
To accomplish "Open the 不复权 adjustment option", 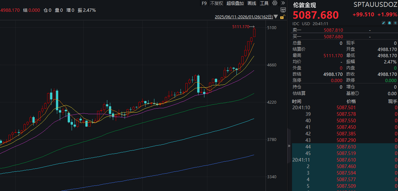I will coord(216,3).
